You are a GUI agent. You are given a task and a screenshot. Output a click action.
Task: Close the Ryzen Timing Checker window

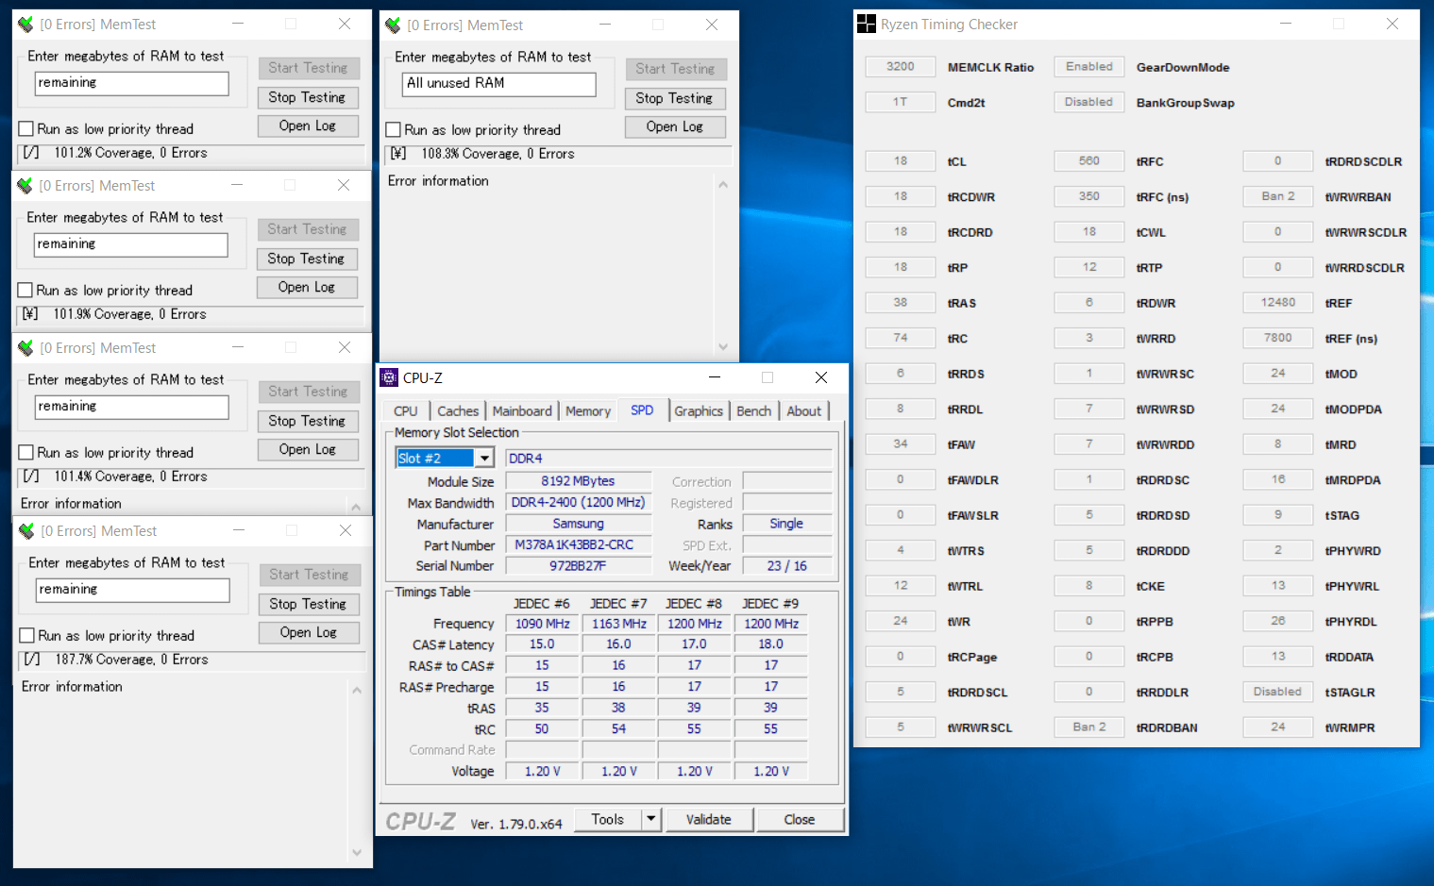(1392, 25)
